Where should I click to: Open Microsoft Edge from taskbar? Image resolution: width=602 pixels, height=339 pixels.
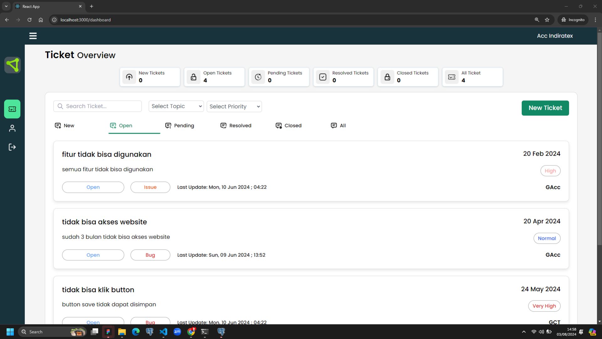tap(136, 332)
